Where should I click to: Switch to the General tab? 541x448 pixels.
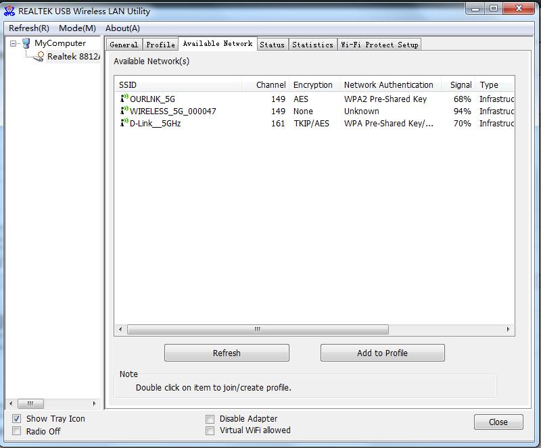(x=124, y=45)
